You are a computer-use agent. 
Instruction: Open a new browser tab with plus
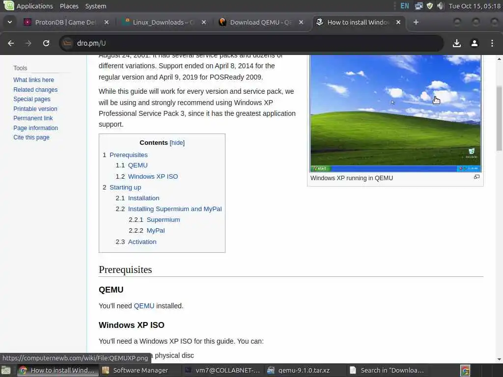416,22
